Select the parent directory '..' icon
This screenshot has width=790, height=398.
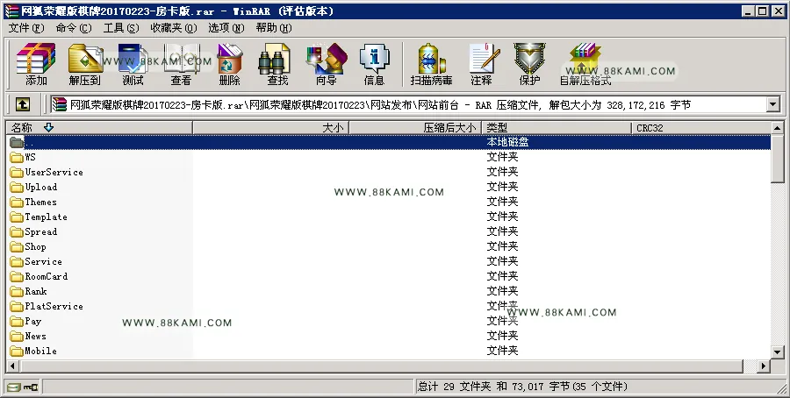[x=17, y=142]
